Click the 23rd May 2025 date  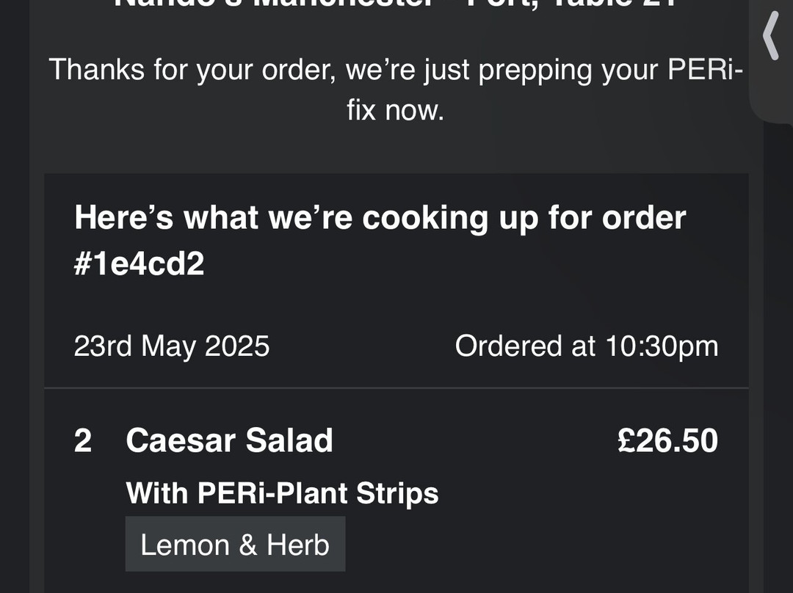point(172,346)
